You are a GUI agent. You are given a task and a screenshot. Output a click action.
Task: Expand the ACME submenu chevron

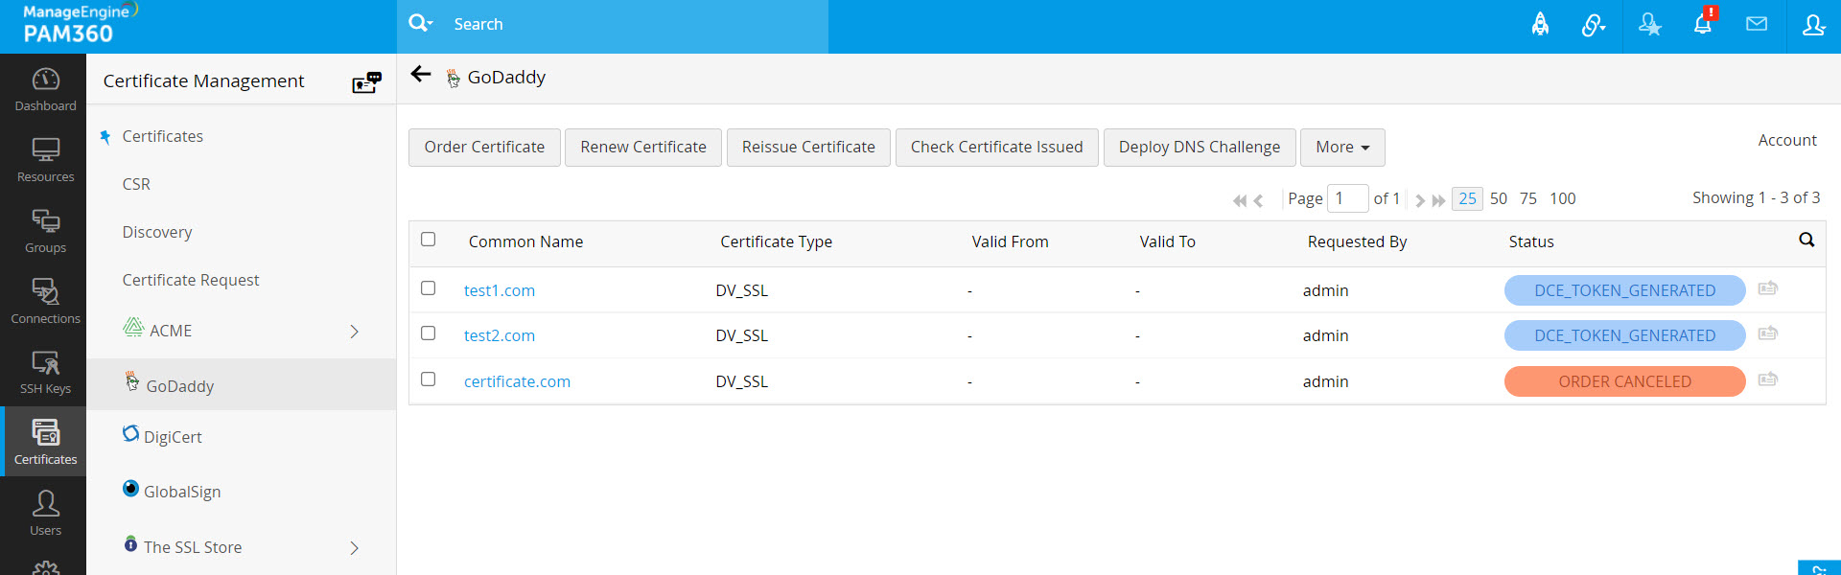click(354, 332)
